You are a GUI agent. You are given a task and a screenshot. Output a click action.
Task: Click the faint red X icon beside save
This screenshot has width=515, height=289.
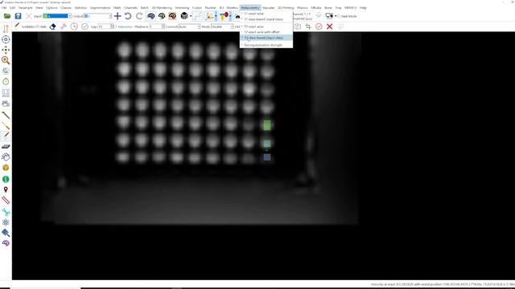pyautogui.click(x=29, y=16)
